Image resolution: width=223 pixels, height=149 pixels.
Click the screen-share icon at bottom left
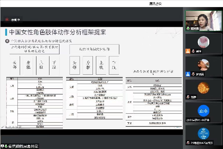[x=3, y=146]
